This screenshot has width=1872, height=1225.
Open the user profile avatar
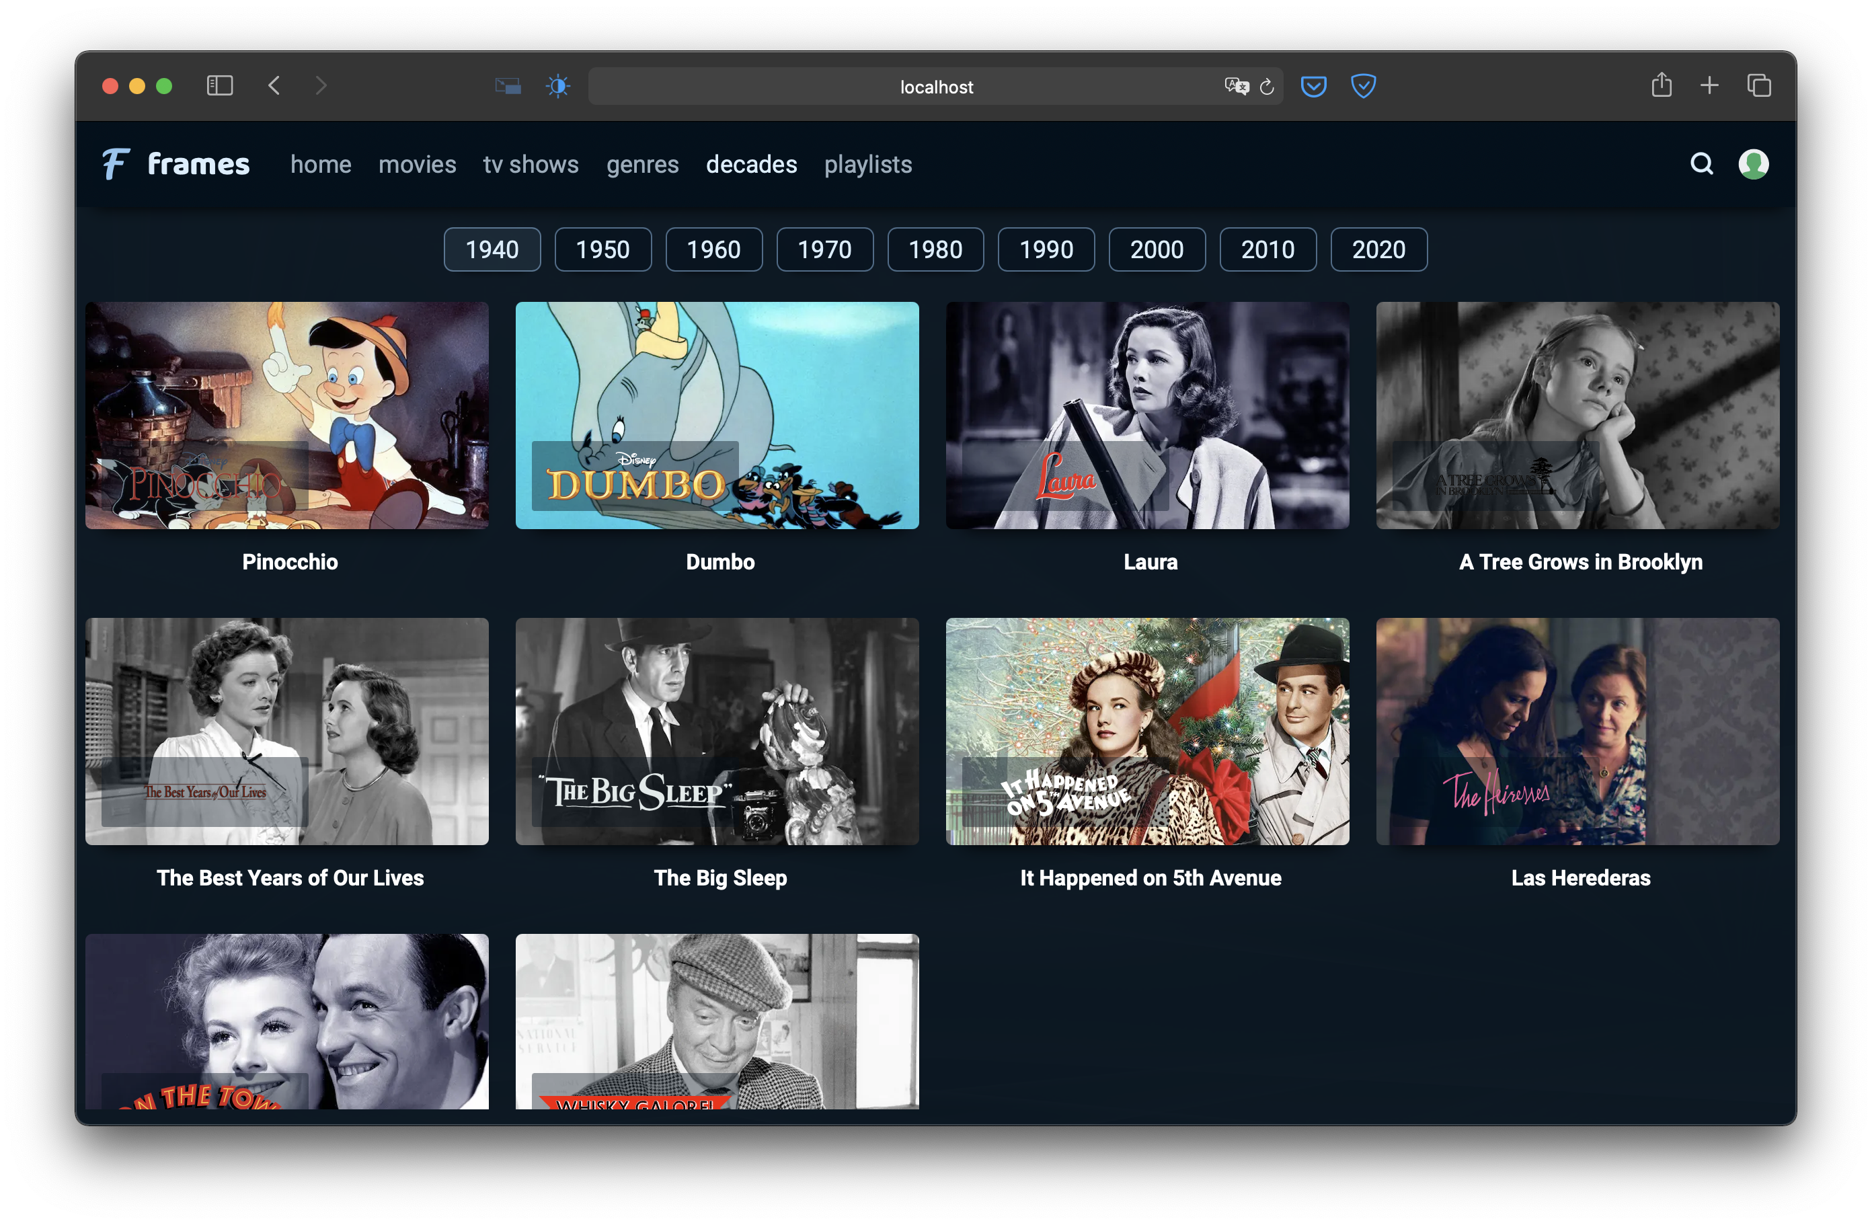(1753, 163)
